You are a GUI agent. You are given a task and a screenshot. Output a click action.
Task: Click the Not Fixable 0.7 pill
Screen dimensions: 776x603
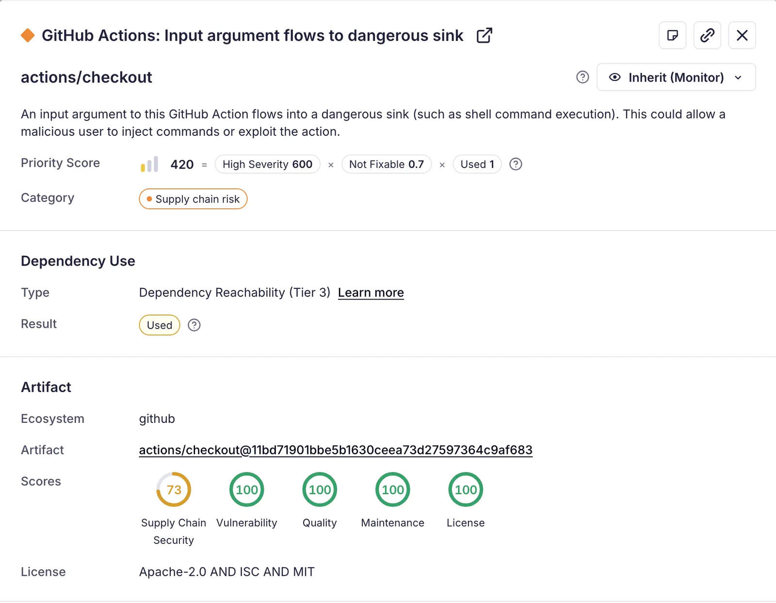[386, 165]
